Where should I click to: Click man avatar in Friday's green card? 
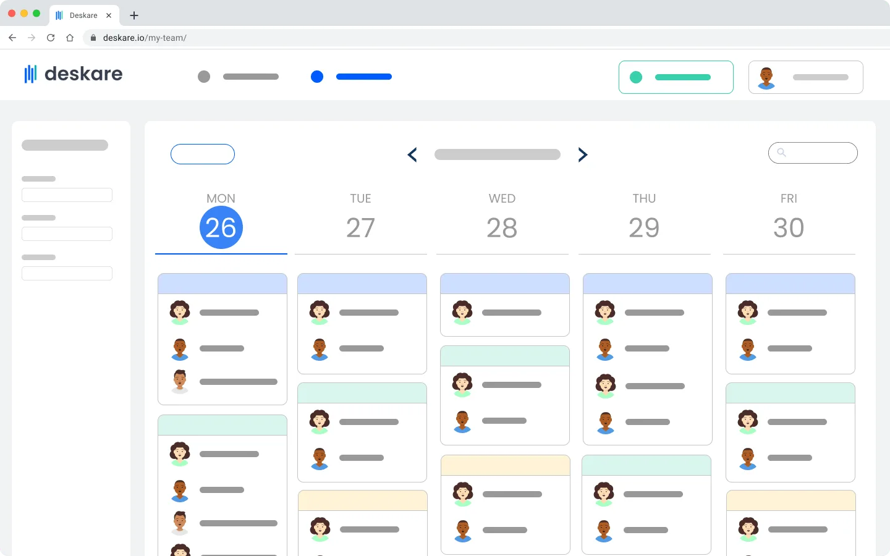748,458
